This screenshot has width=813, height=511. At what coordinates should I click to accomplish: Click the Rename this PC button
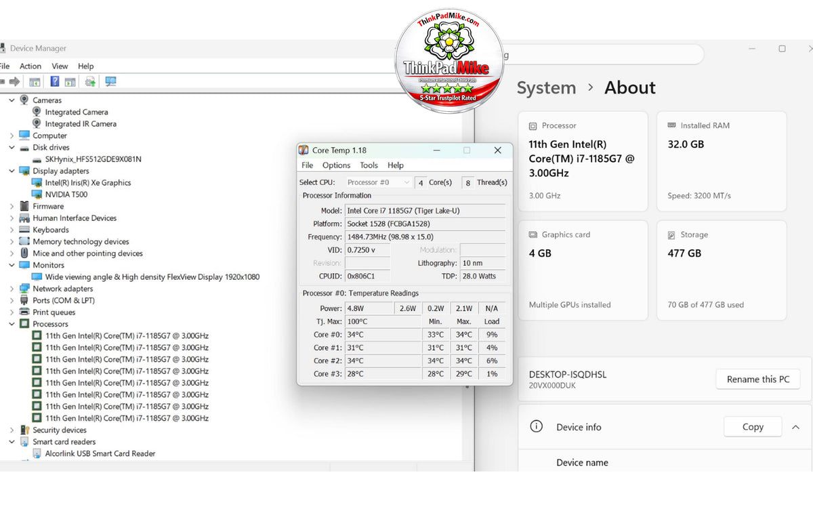[x=758, y=380]
